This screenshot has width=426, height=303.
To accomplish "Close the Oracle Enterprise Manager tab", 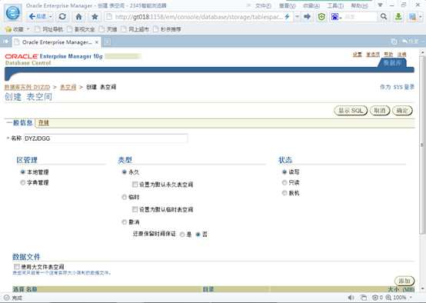I will [x=96, y=42].
